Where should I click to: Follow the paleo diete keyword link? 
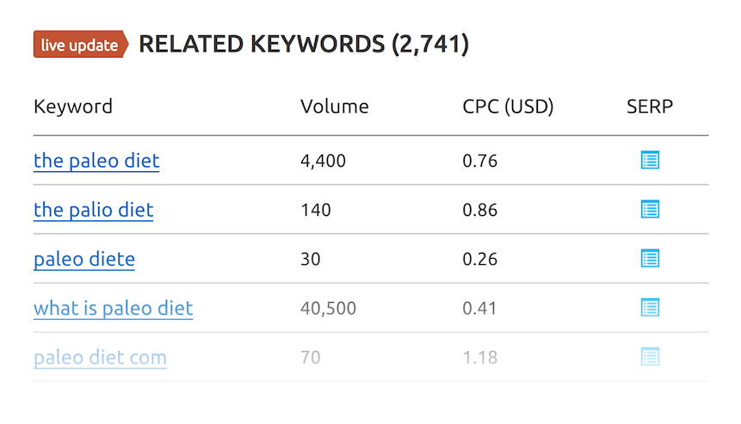84,259
